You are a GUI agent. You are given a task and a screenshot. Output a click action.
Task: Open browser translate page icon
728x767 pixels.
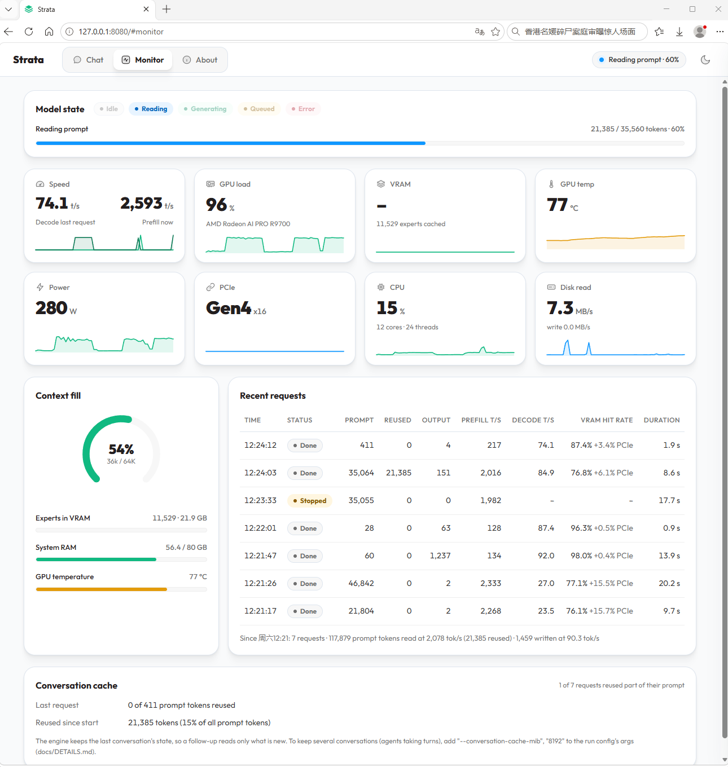pos(480,32)
